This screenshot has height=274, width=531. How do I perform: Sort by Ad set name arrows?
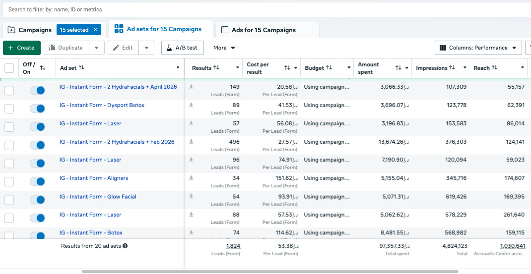coord(81,68)
